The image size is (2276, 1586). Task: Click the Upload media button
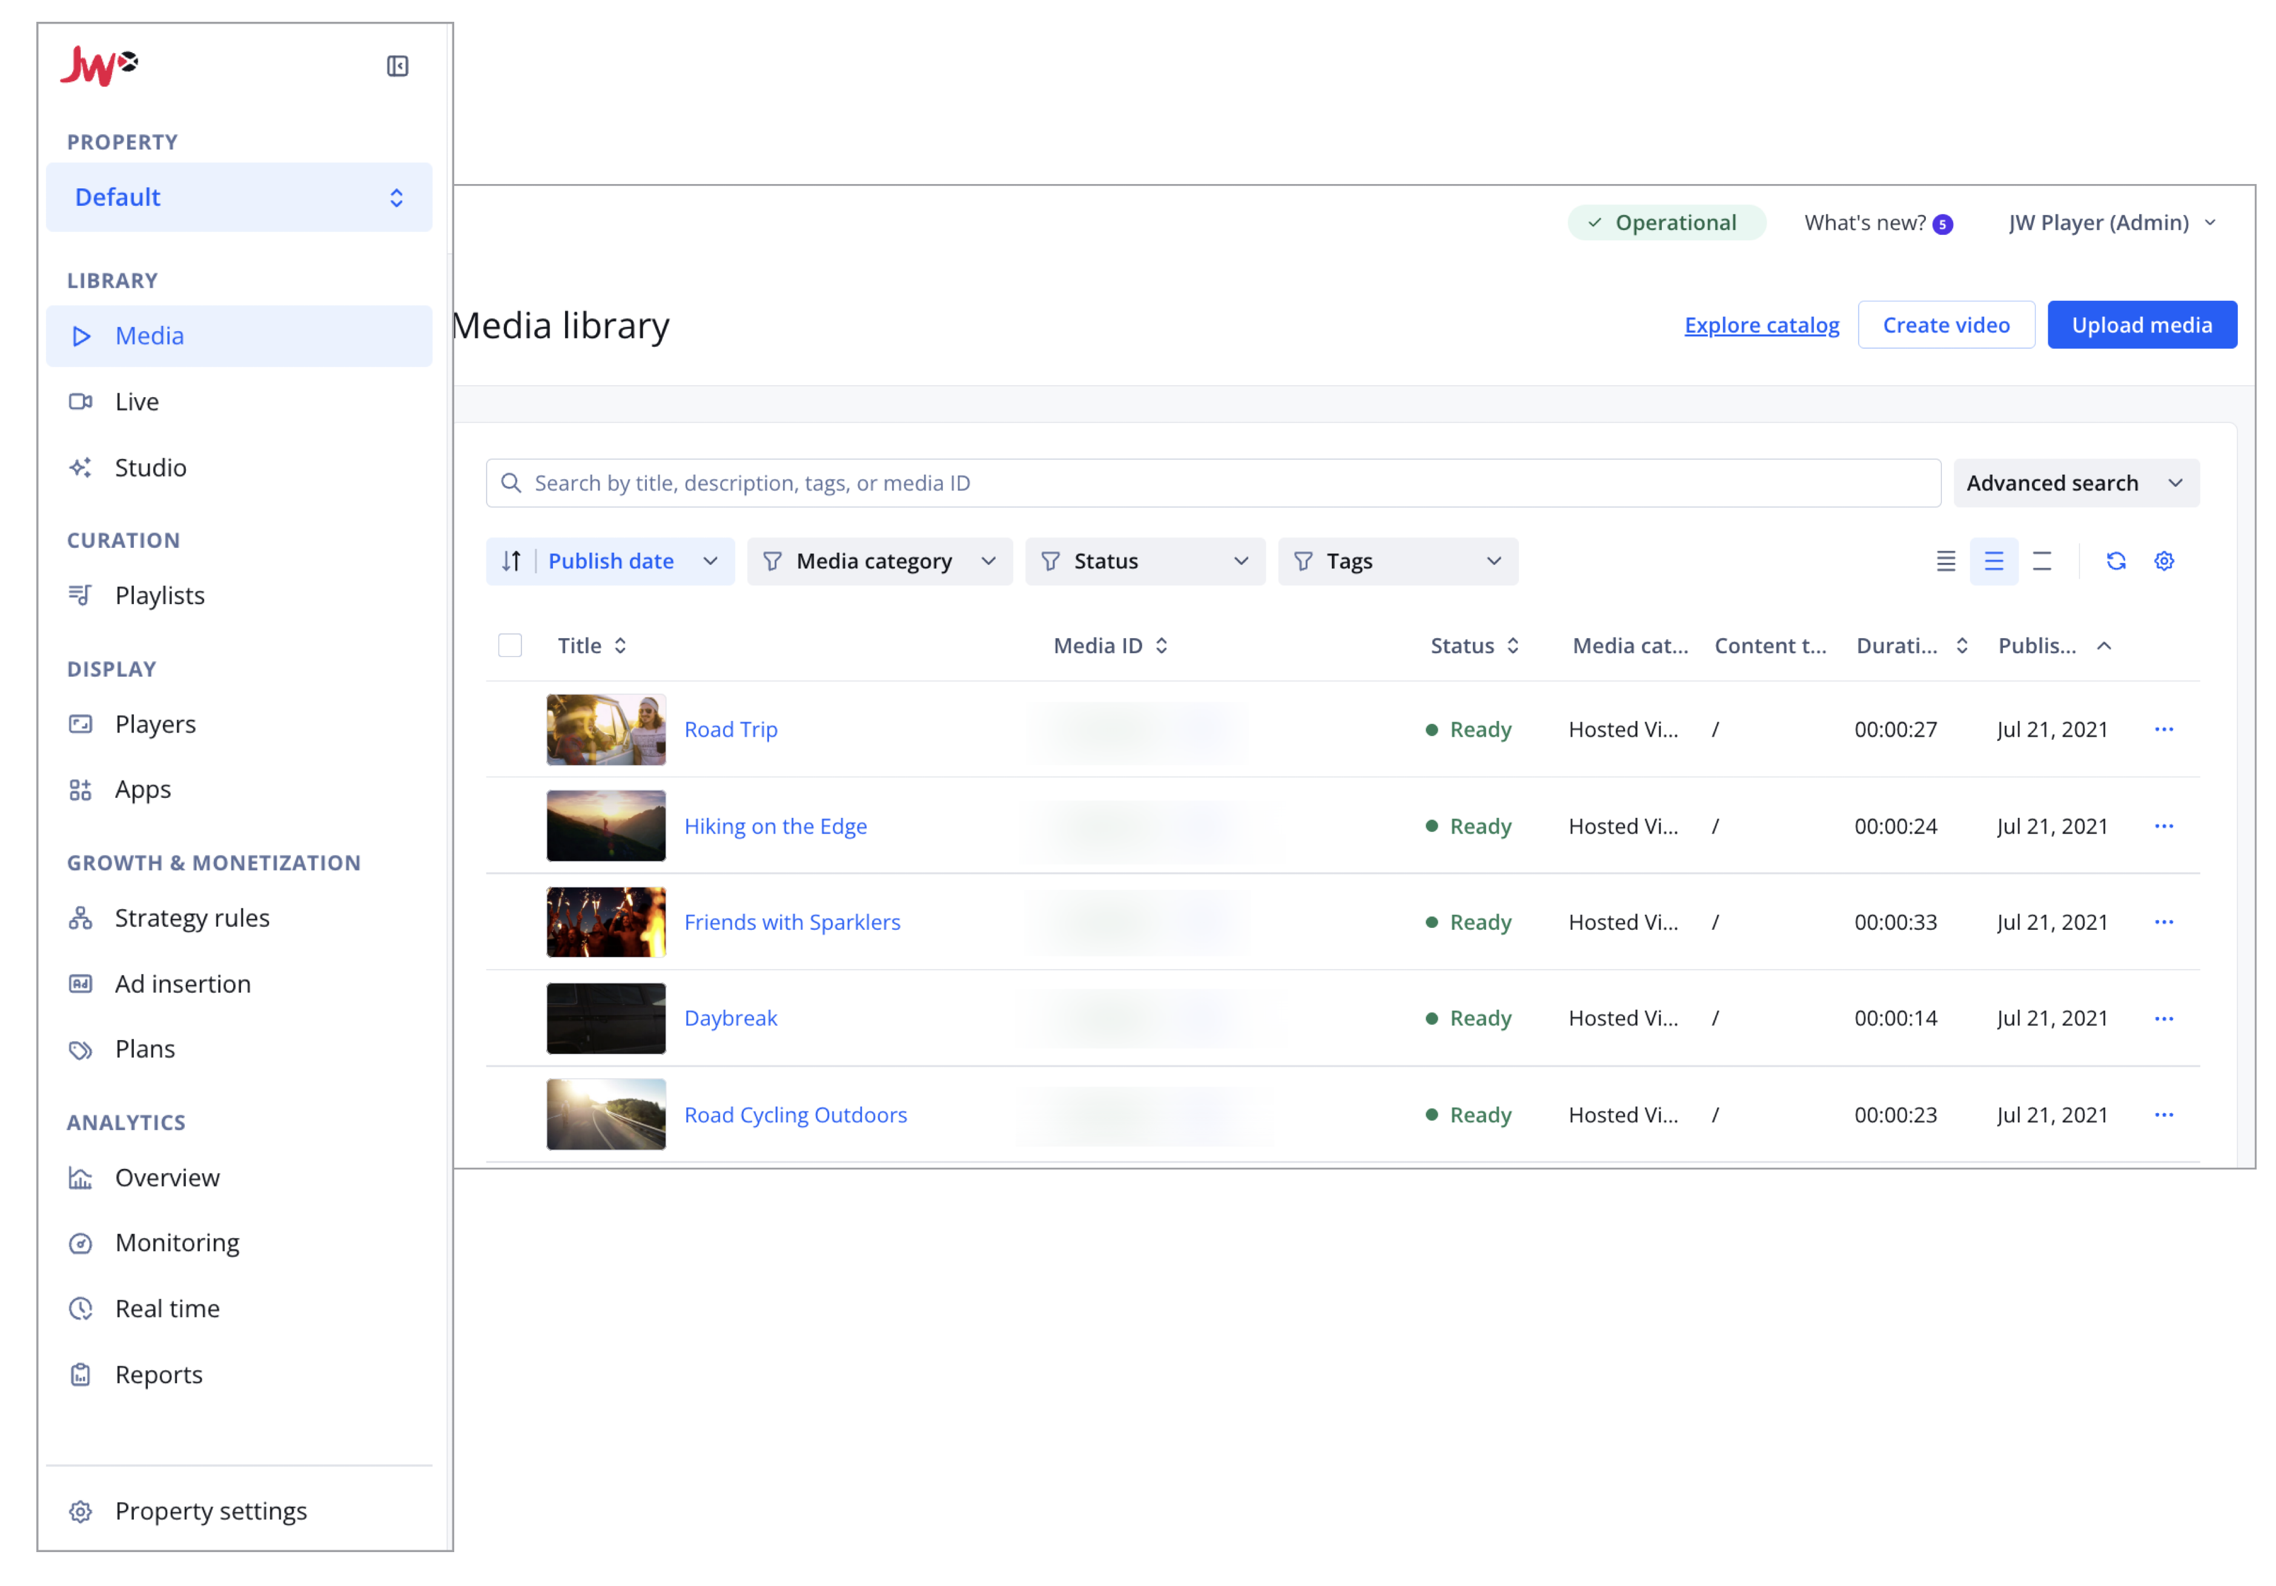pyautogui.click(x=2141, y=325)
